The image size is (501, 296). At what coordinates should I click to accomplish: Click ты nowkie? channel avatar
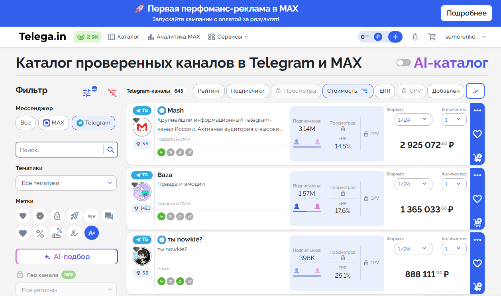pos(142,256)
